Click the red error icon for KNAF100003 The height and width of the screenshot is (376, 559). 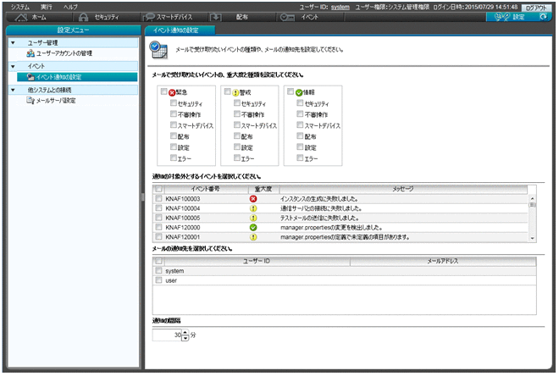coord(252,198)
